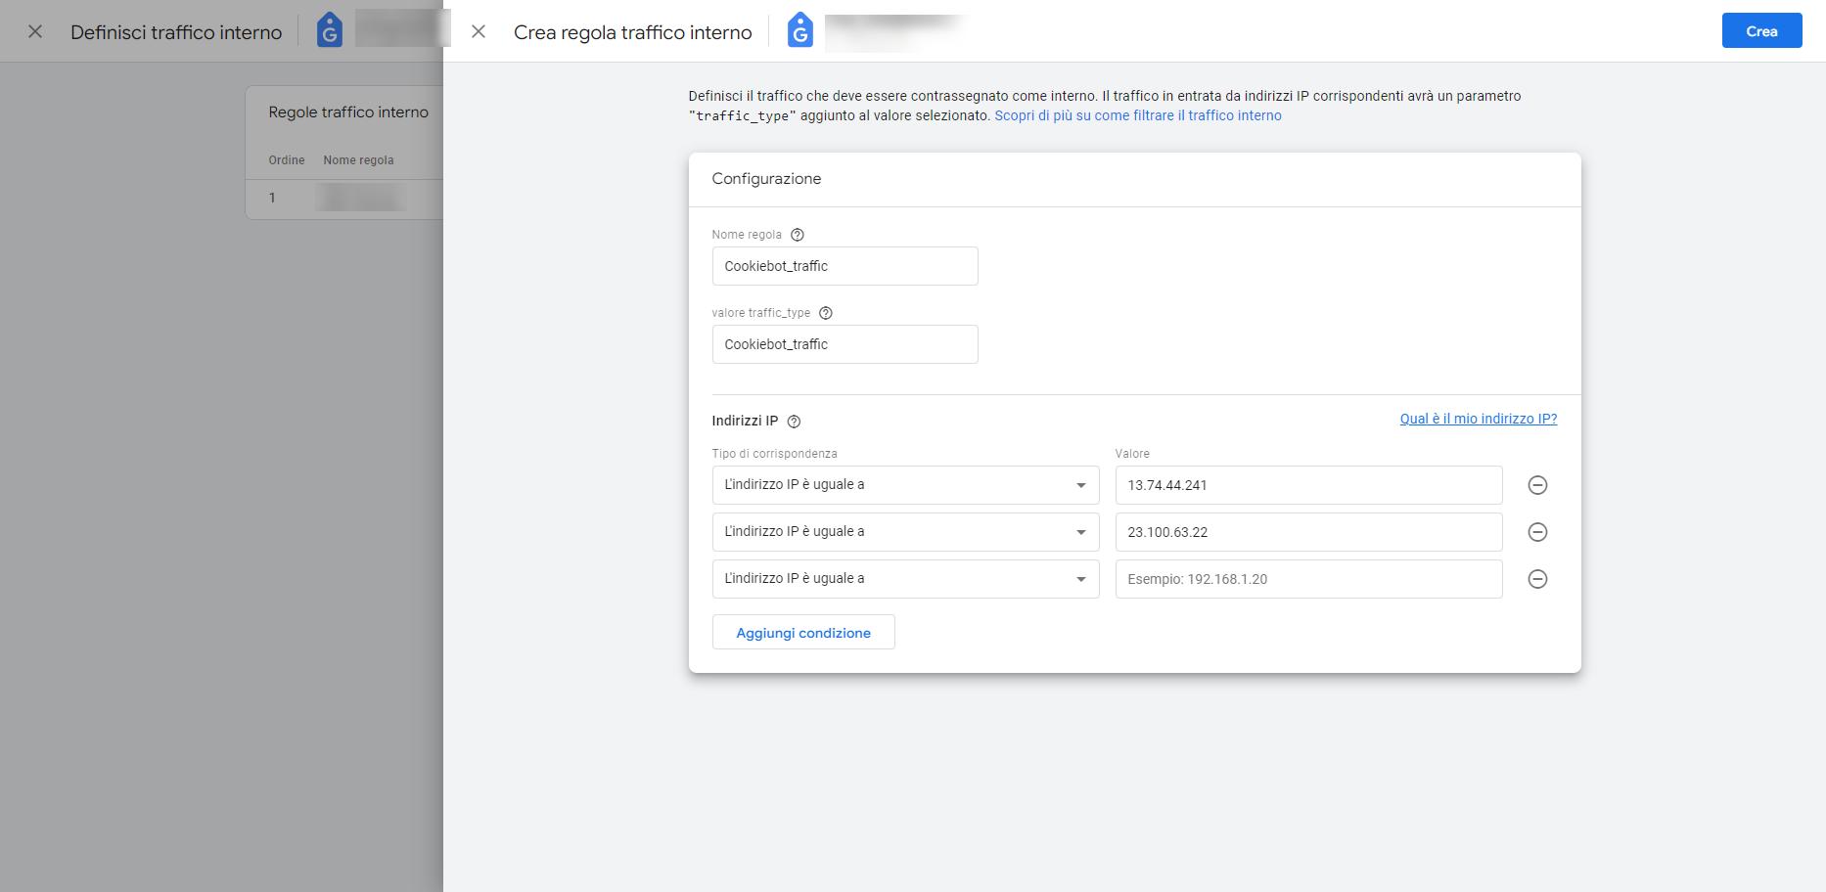Screen dimensions: 1826x892
Task: Open help icon next to valore traffic_type
Action: coord(825,313)
